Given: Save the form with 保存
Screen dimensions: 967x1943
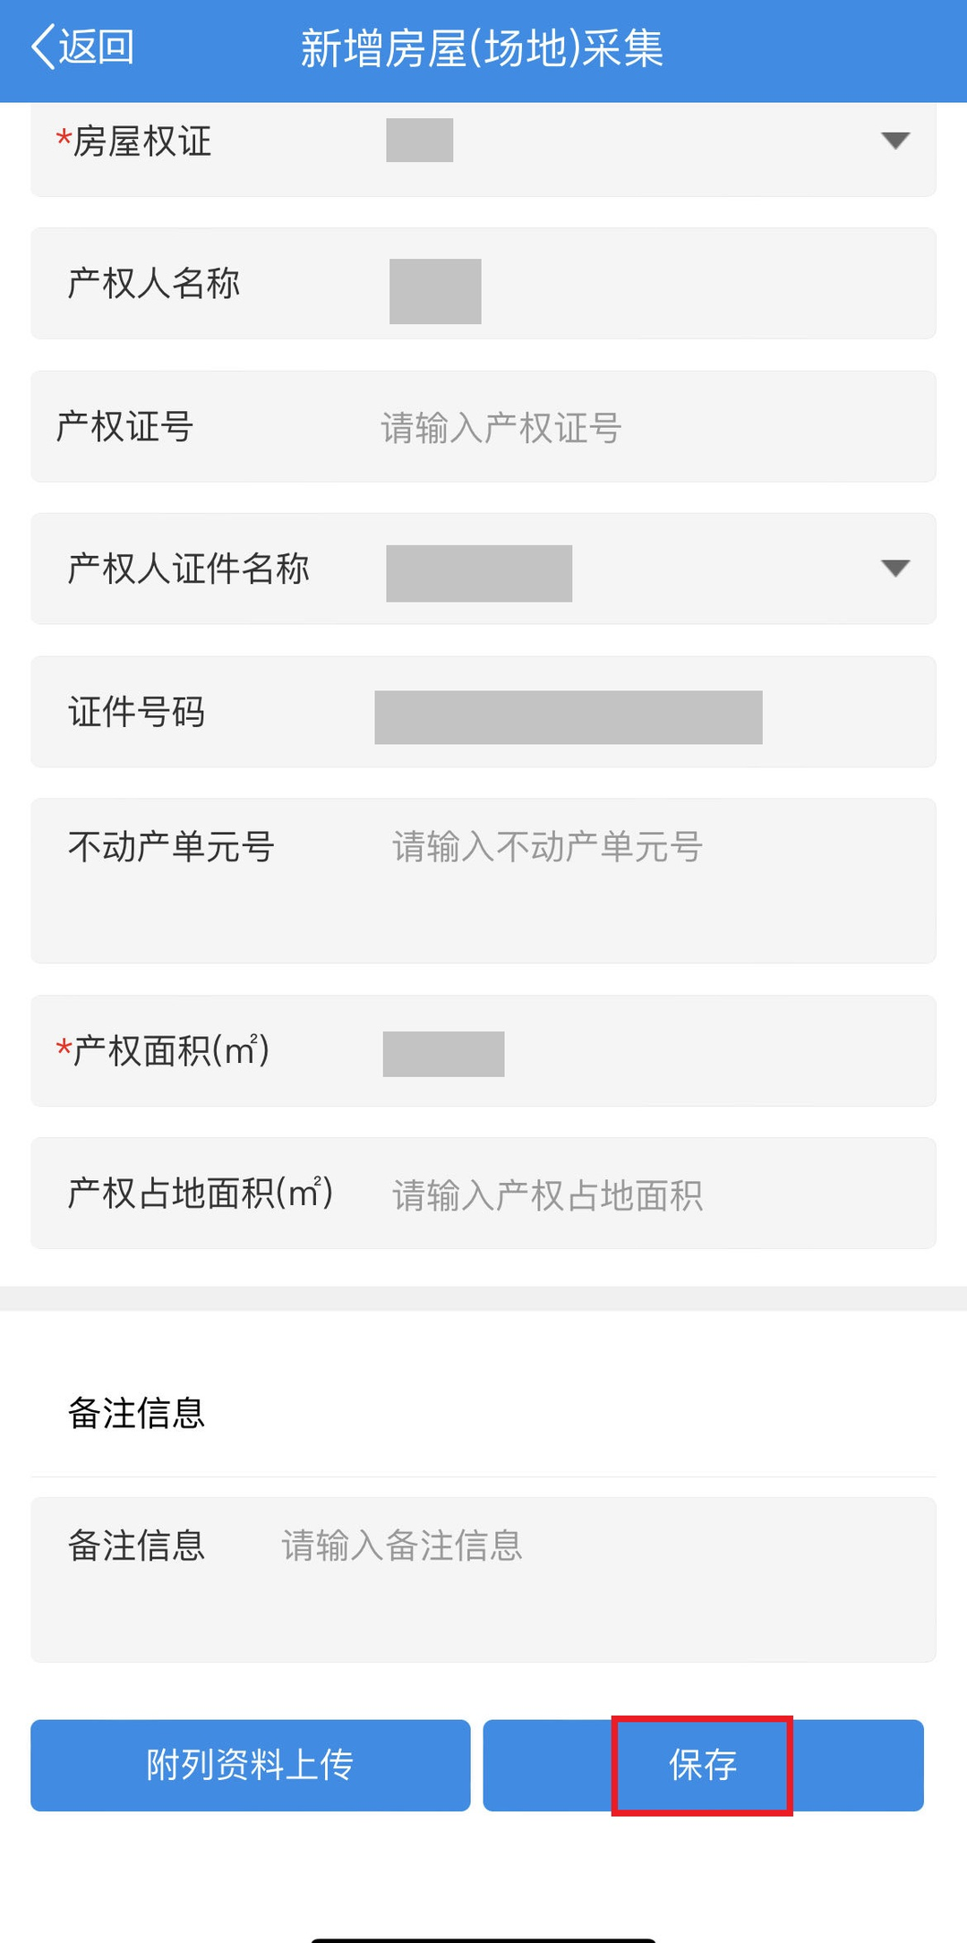Looking at the screenshot, I should (x=703, y=1765).
